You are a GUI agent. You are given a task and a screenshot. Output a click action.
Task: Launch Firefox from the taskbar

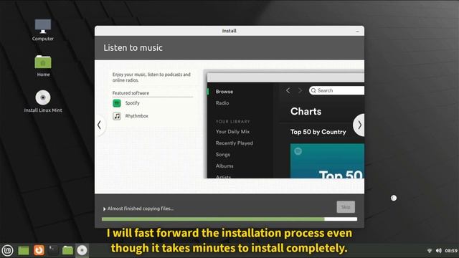click(x=39, y=250)
